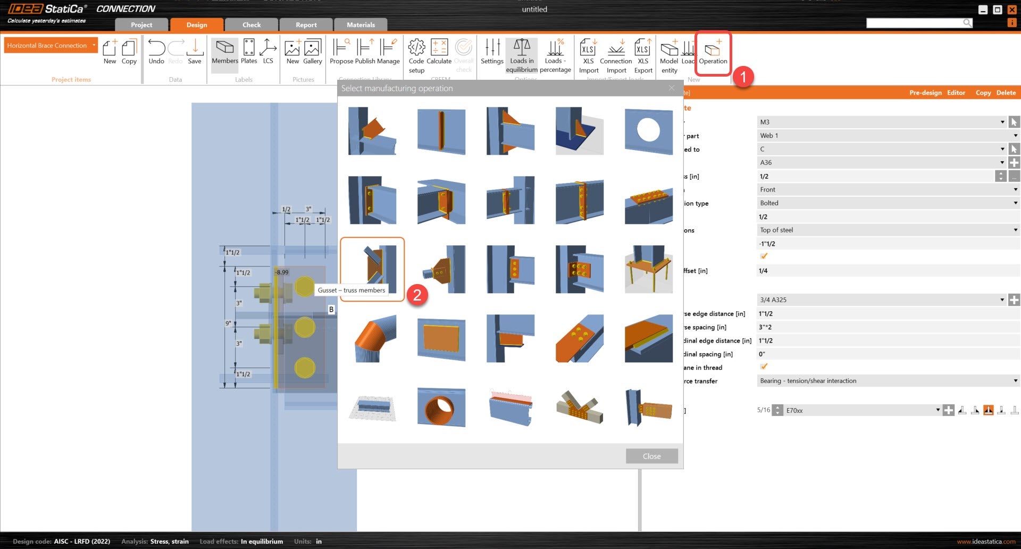1021x549 pixels.
Task: Activate the LCS display icon
Action: (x=268, y=52)
